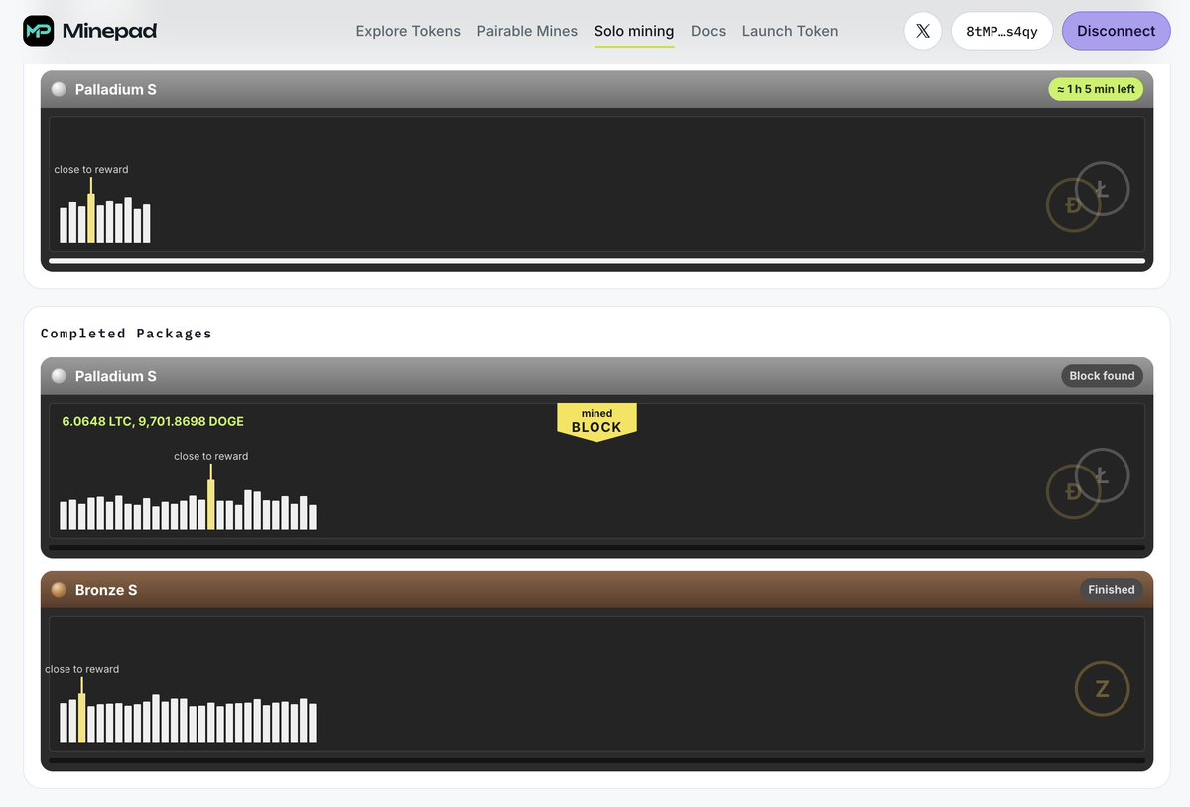Click the Bronze S progress bar
Viewport: 1190px width, 807px height.
[x=596, y=760]
